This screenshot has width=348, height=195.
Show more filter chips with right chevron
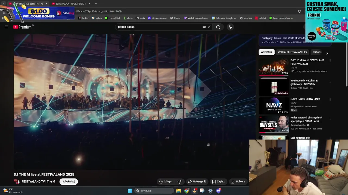tap(327, 53)
